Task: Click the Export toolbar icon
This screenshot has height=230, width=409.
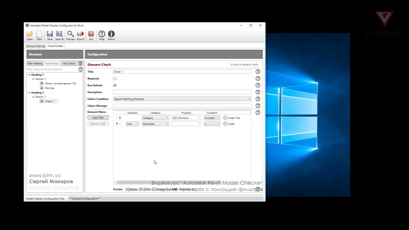Action: 81,35
